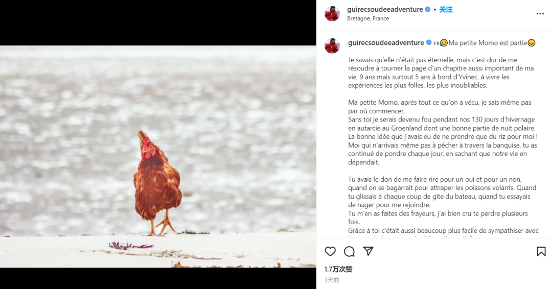The image size is (552, 289).
Task: Click the crying emoji before Ma petite Momo
Action: coord(444,43)
